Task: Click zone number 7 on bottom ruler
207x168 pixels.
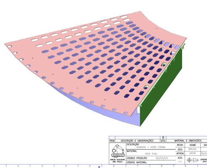Action: click(137, 166)
